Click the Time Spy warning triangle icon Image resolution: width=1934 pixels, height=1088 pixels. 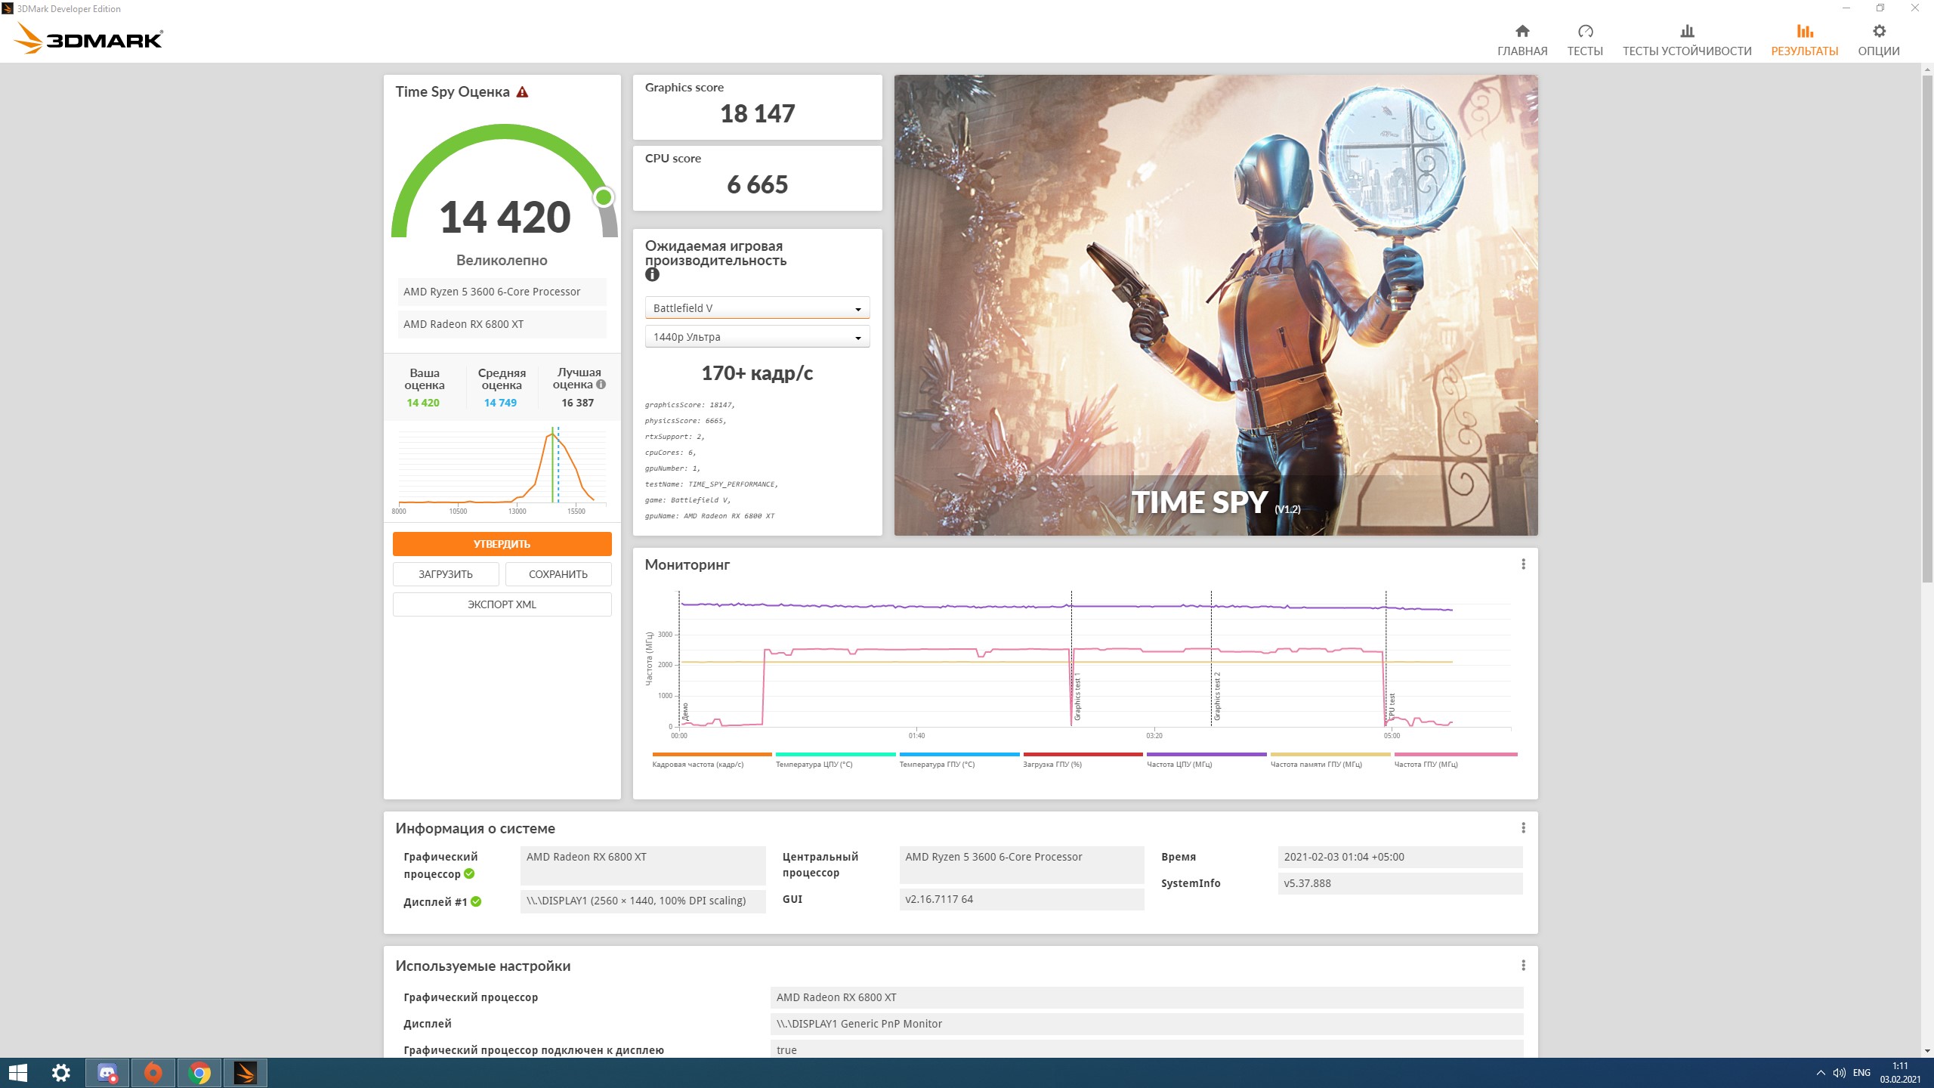(x=522, y=92)
